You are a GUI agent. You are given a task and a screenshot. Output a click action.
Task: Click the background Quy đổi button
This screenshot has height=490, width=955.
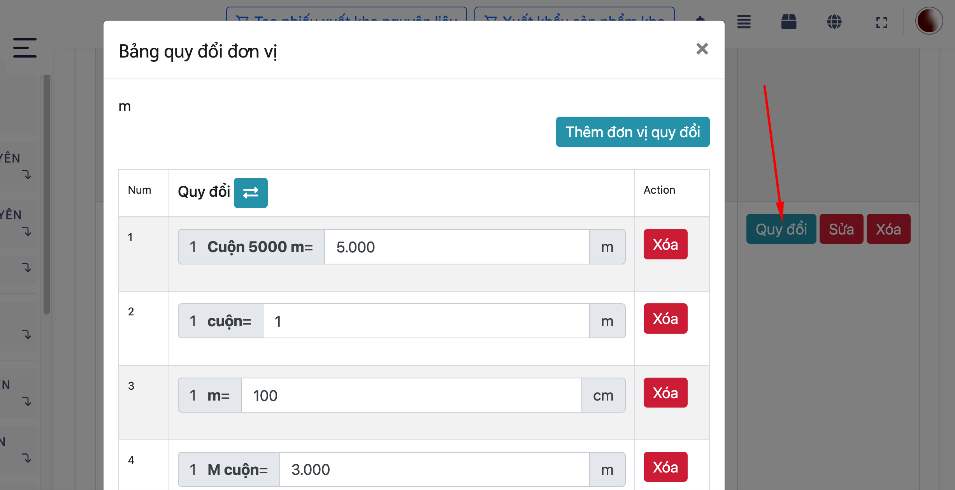(781, 229)
